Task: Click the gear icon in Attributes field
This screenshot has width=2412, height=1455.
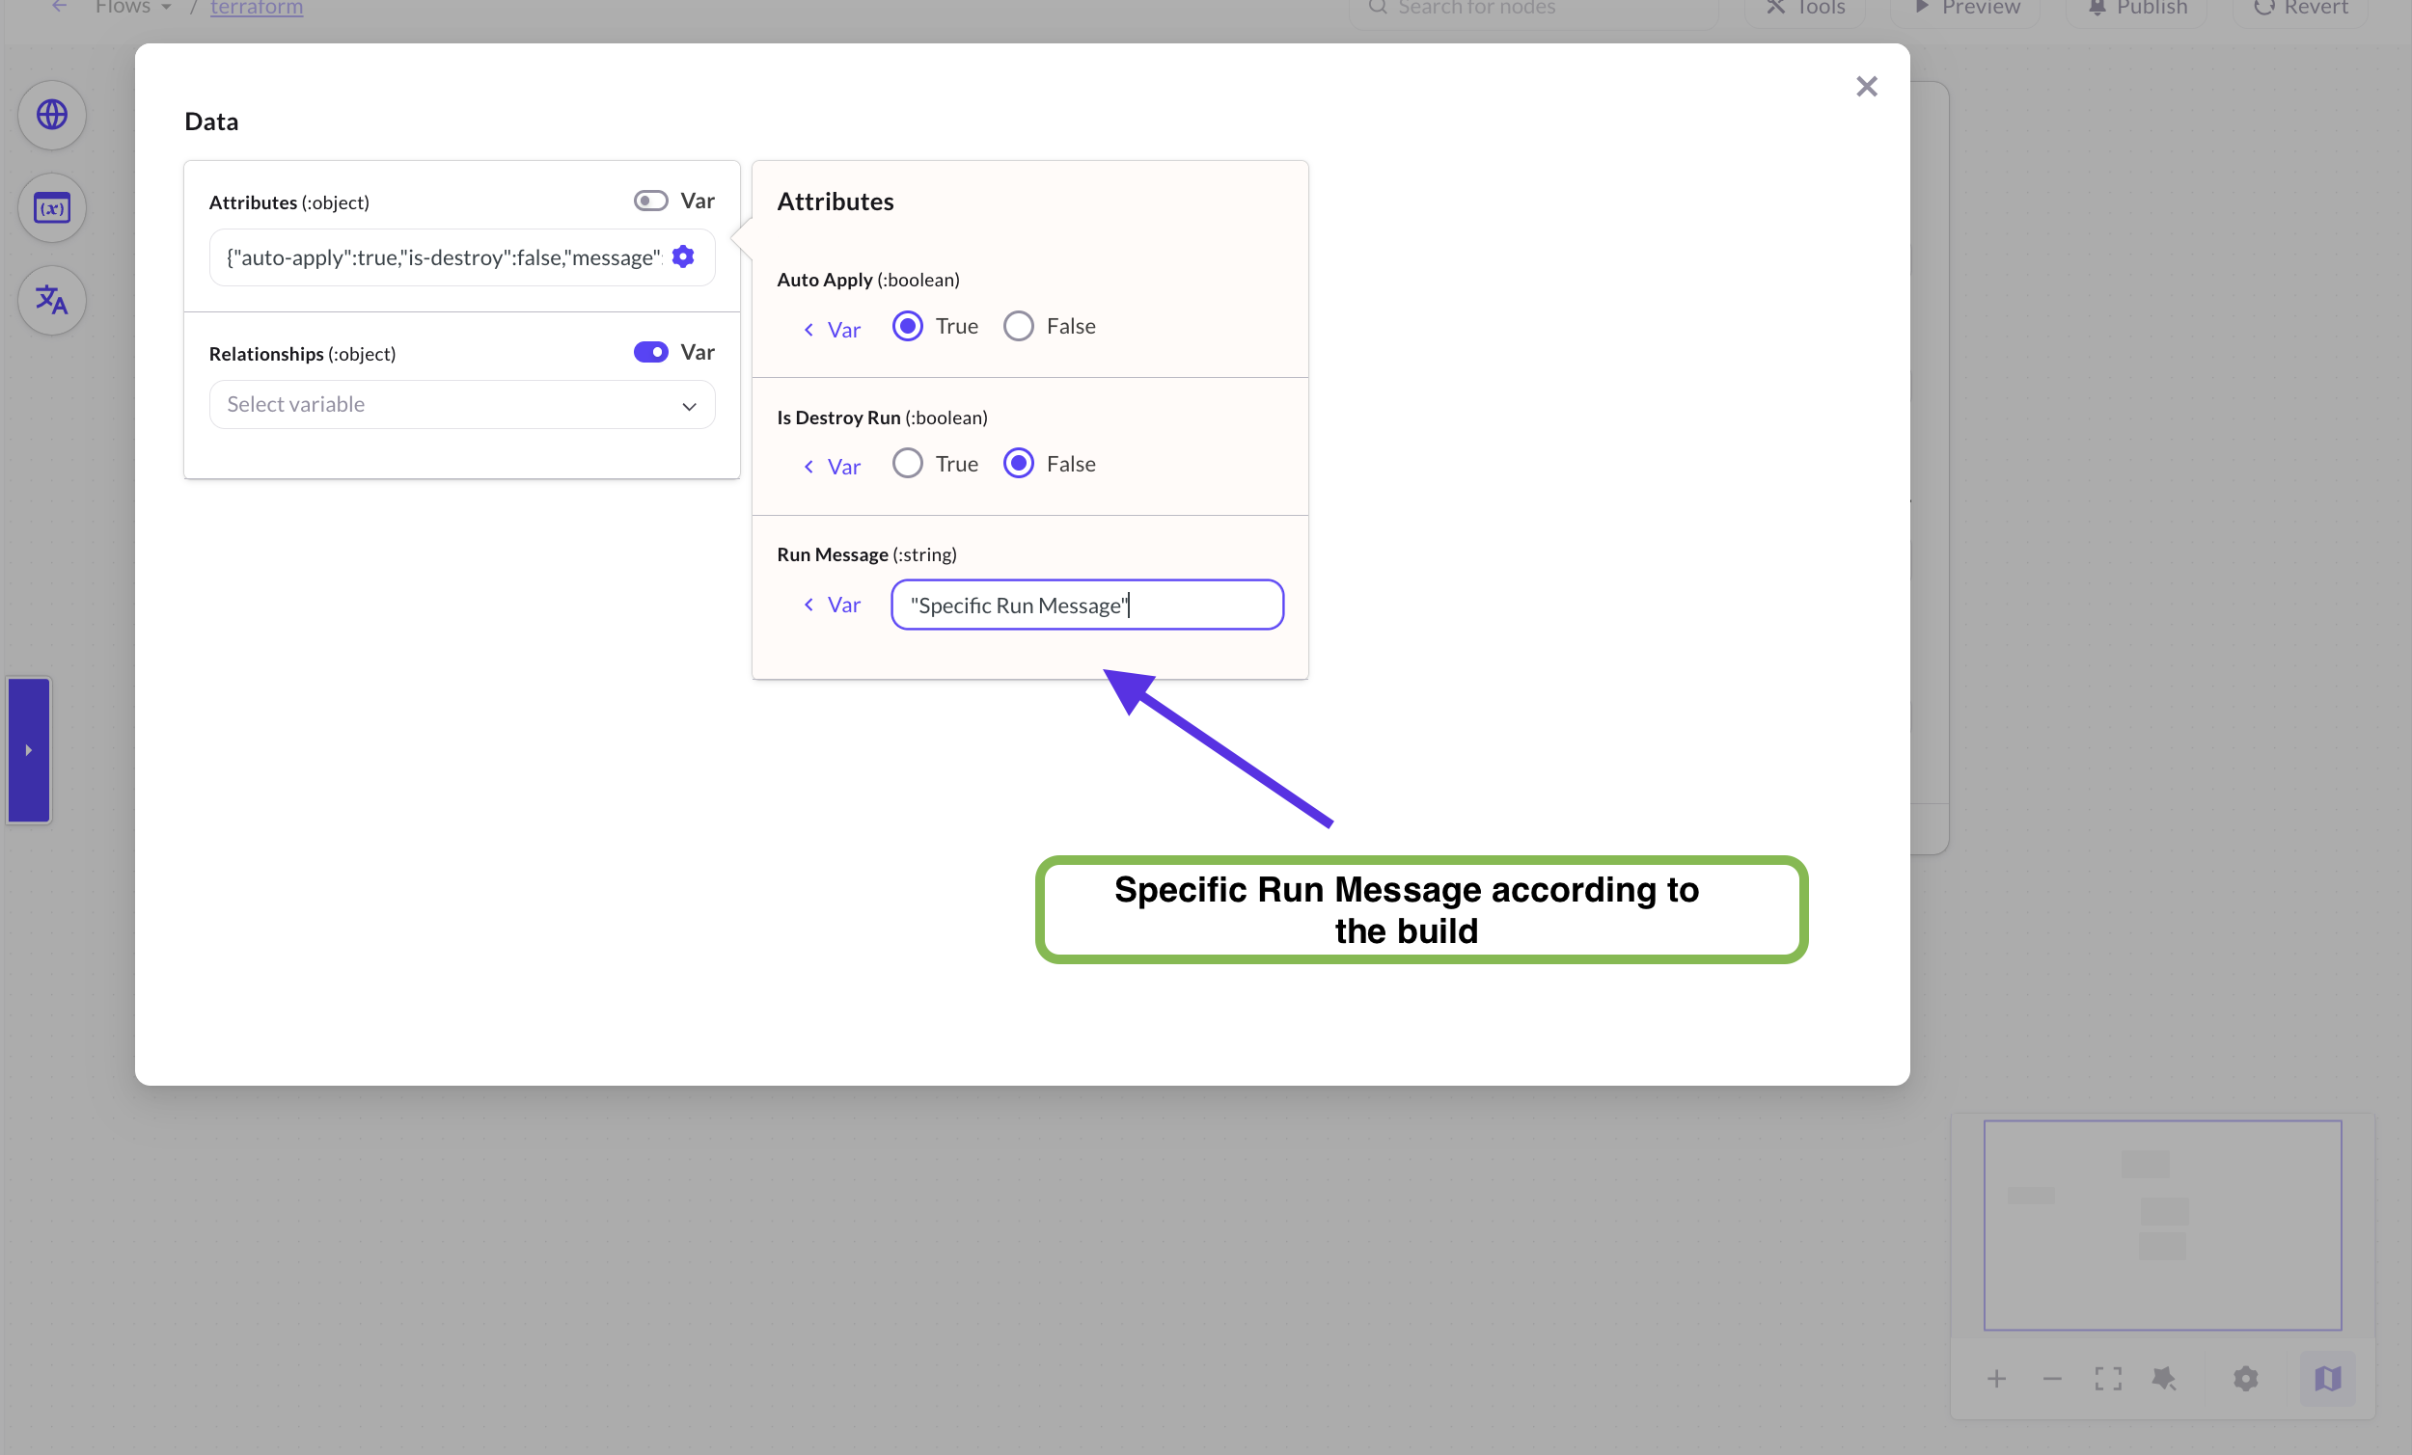Action: (683, 256)
